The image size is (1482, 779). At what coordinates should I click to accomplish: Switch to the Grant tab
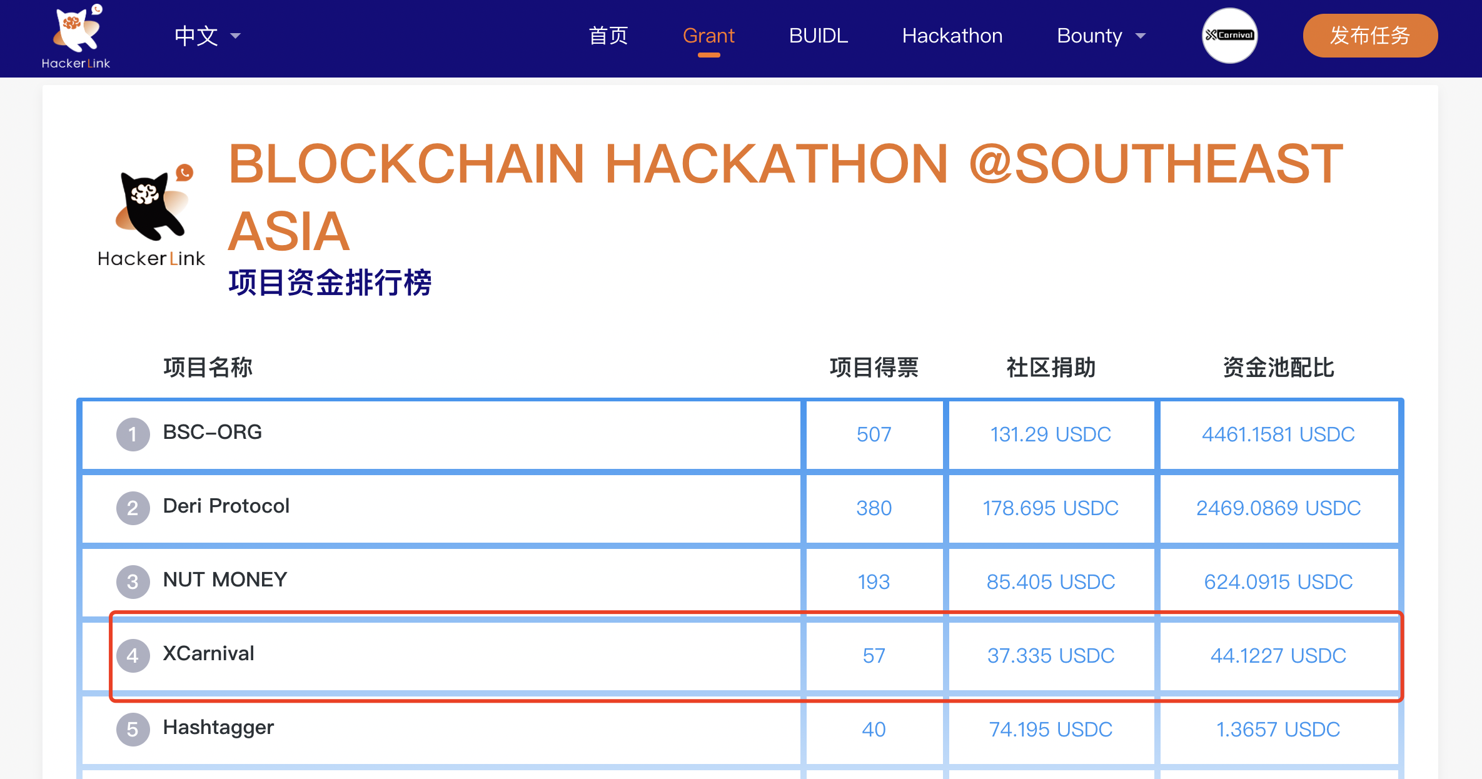coord(708,36)
